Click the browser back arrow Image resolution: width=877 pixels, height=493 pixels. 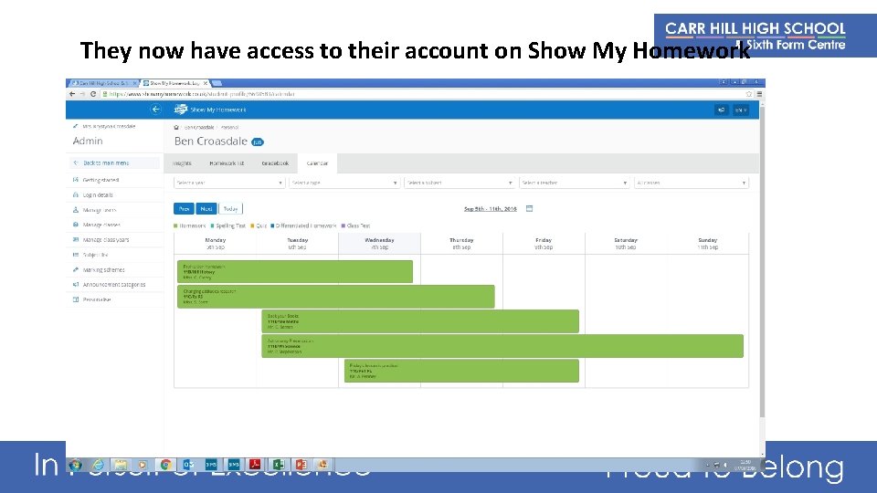tap(72, 94)
